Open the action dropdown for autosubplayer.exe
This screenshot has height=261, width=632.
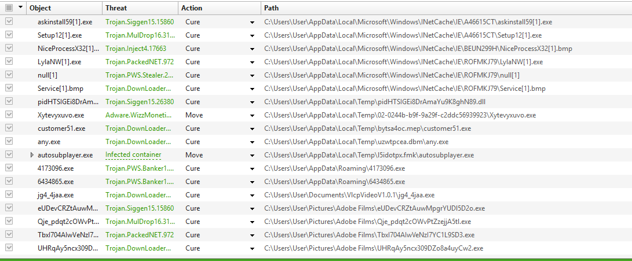[252, 155]
